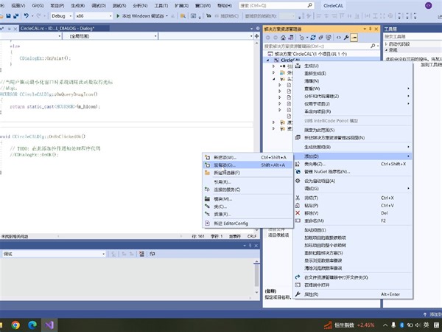Click the Solution Explorer refresh icon
The width and height of the screenshot is (442, 332).
313,38
